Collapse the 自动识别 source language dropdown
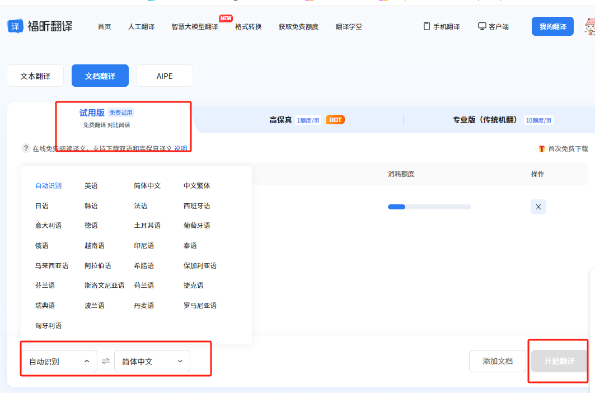The width and height of the screenshot is (595, 393). tap(59, 361)
